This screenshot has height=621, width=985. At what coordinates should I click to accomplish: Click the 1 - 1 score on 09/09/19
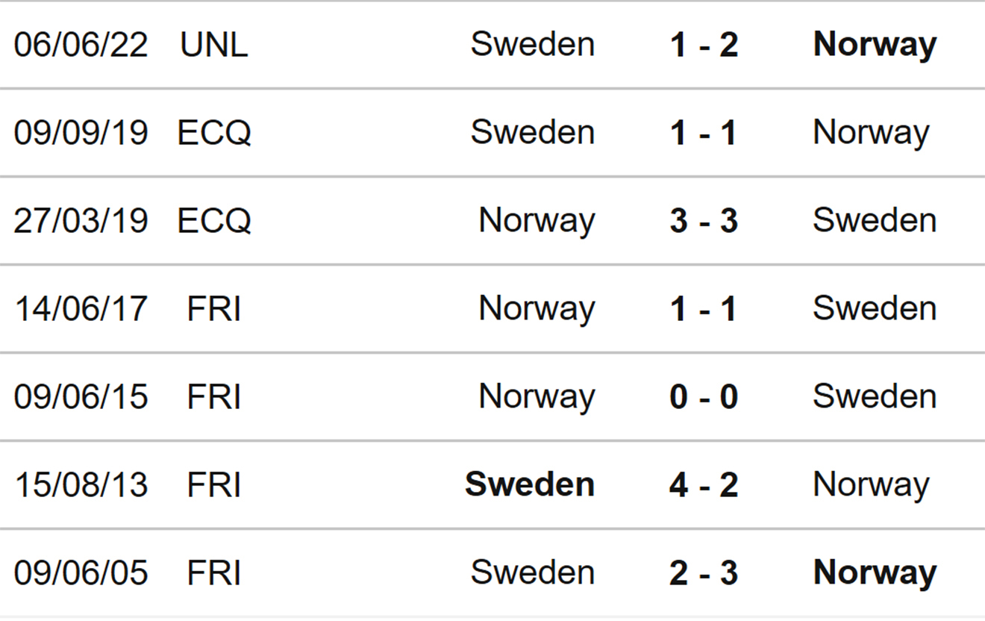[704, 134]
